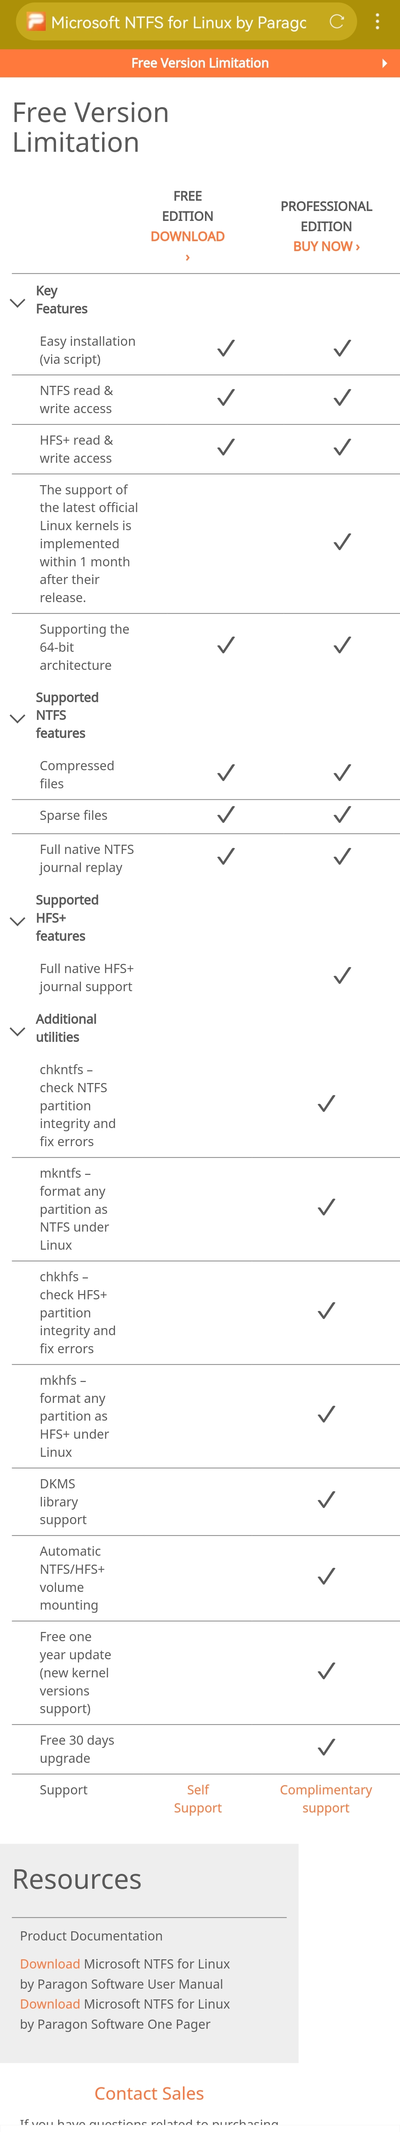Open the browser three-dot menu

[378, 22]
